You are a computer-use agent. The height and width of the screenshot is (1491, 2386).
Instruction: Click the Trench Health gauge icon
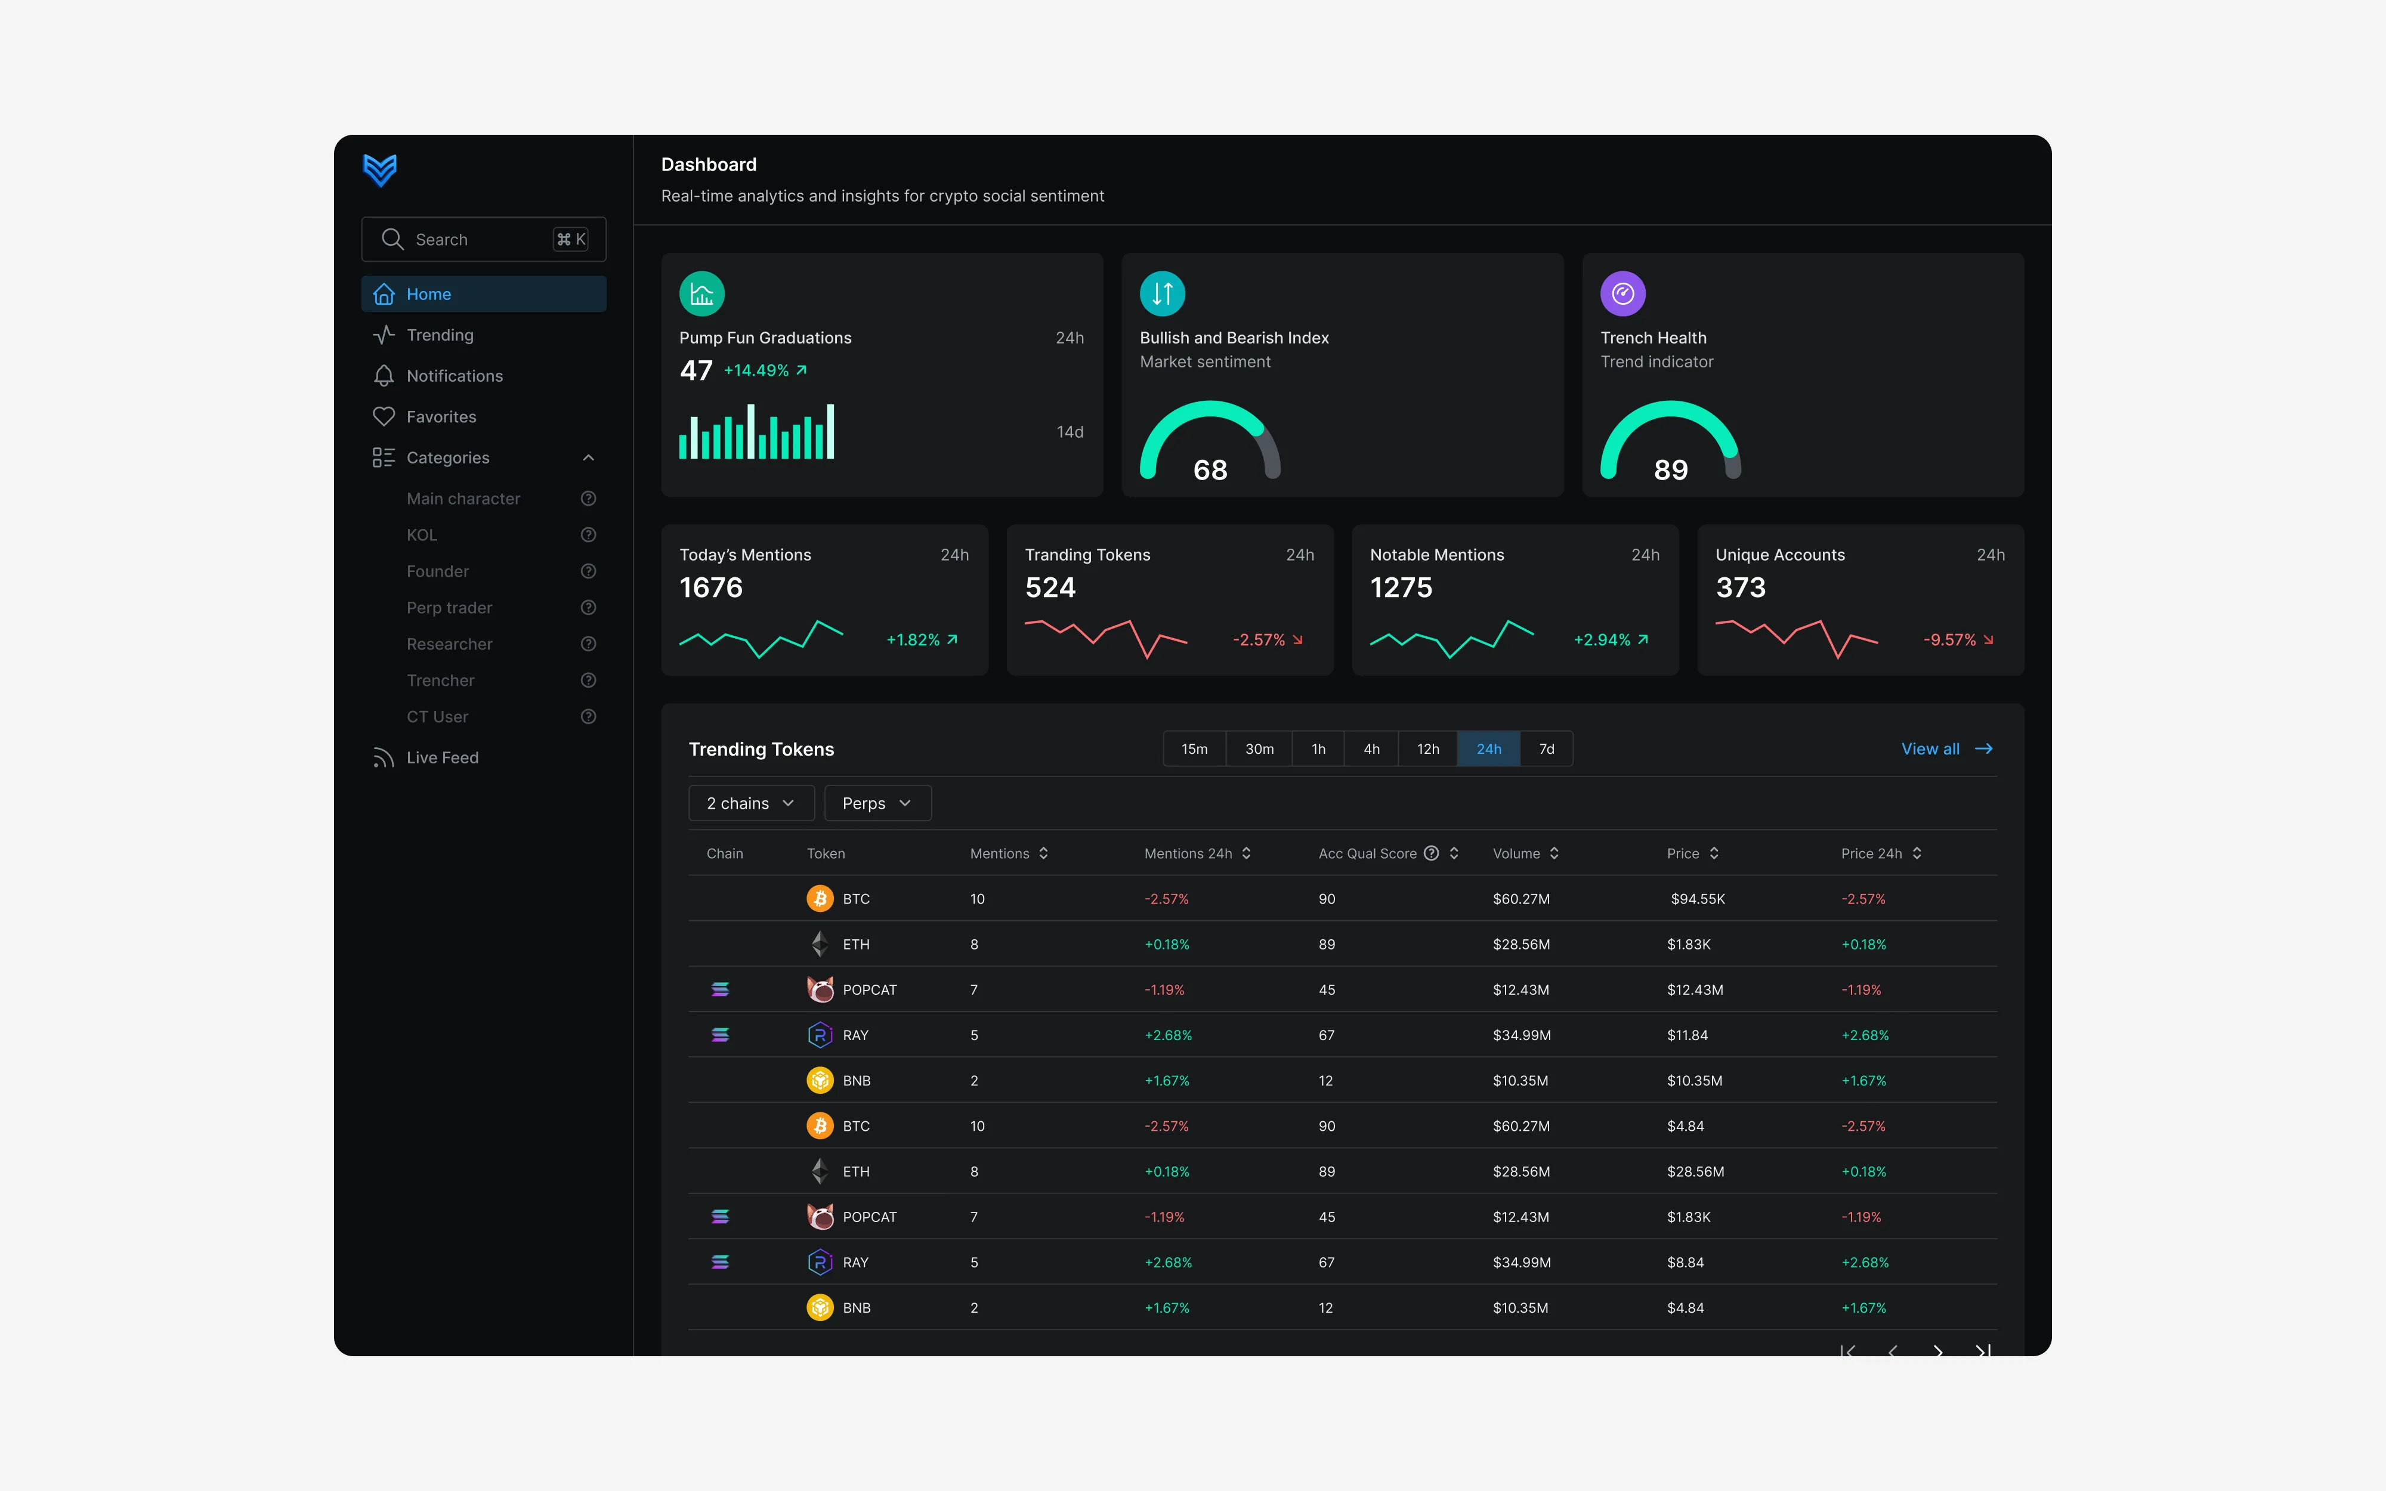[x=1623, y=294]
